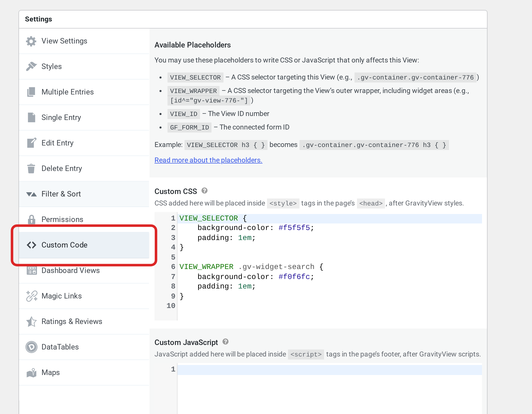Click the Edit Entry pencil icon
This screenshot has width=532, height=414.
[x=31, y=143]
